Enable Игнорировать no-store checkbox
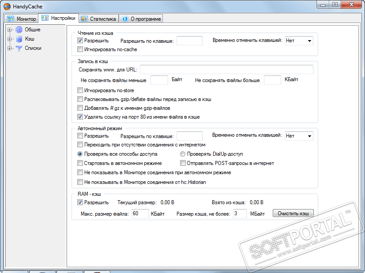 click(80, 90)
